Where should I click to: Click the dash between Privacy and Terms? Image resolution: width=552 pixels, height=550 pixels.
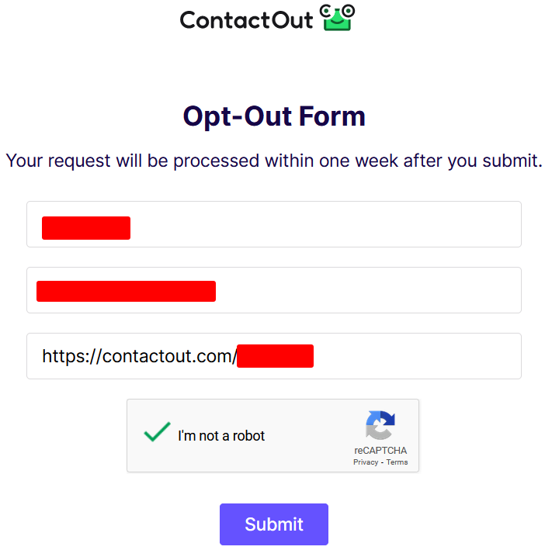tap(382, 462)
